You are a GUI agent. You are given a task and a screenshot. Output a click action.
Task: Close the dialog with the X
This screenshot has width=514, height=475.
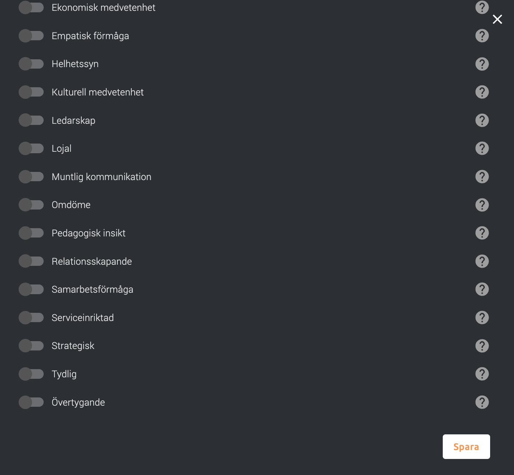click(497, 19)
